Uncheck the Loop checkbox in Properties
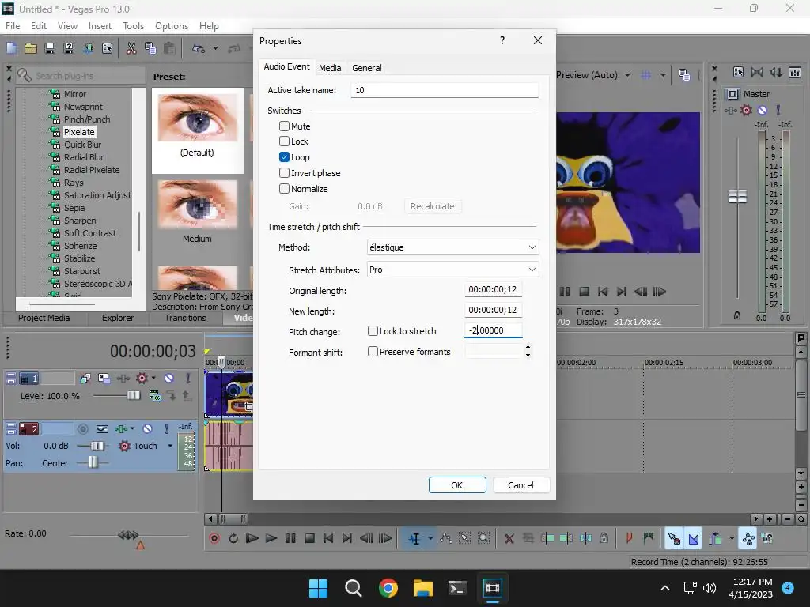 pos(284,157)
